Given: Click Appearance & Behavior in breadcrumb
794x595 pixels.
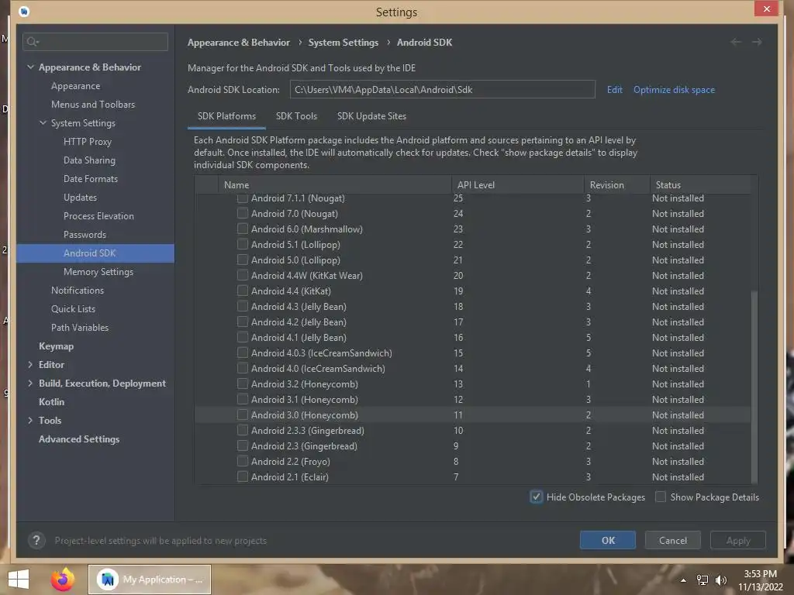Looking at the screenshot, I should point(239,43).
